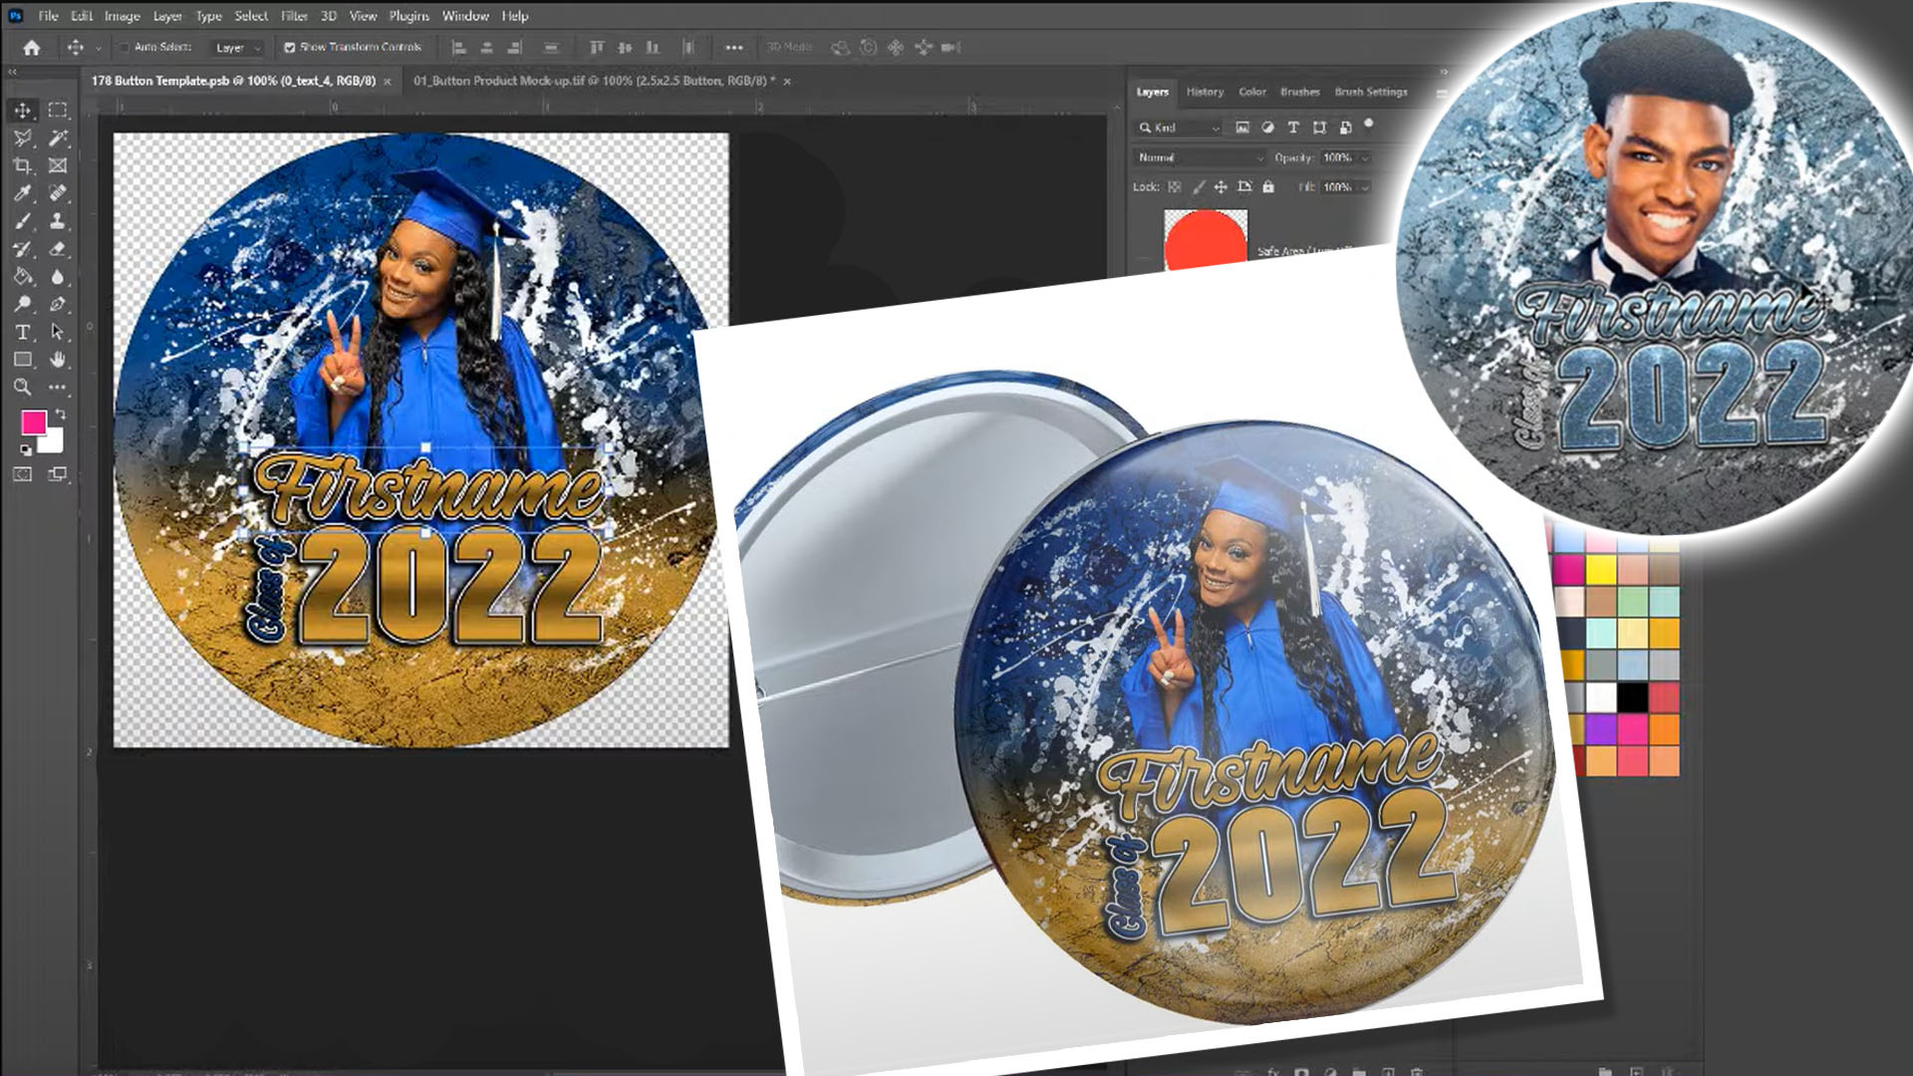
Task: Filter layers by type with the T icon
Action: click(x=1293, y=128)
